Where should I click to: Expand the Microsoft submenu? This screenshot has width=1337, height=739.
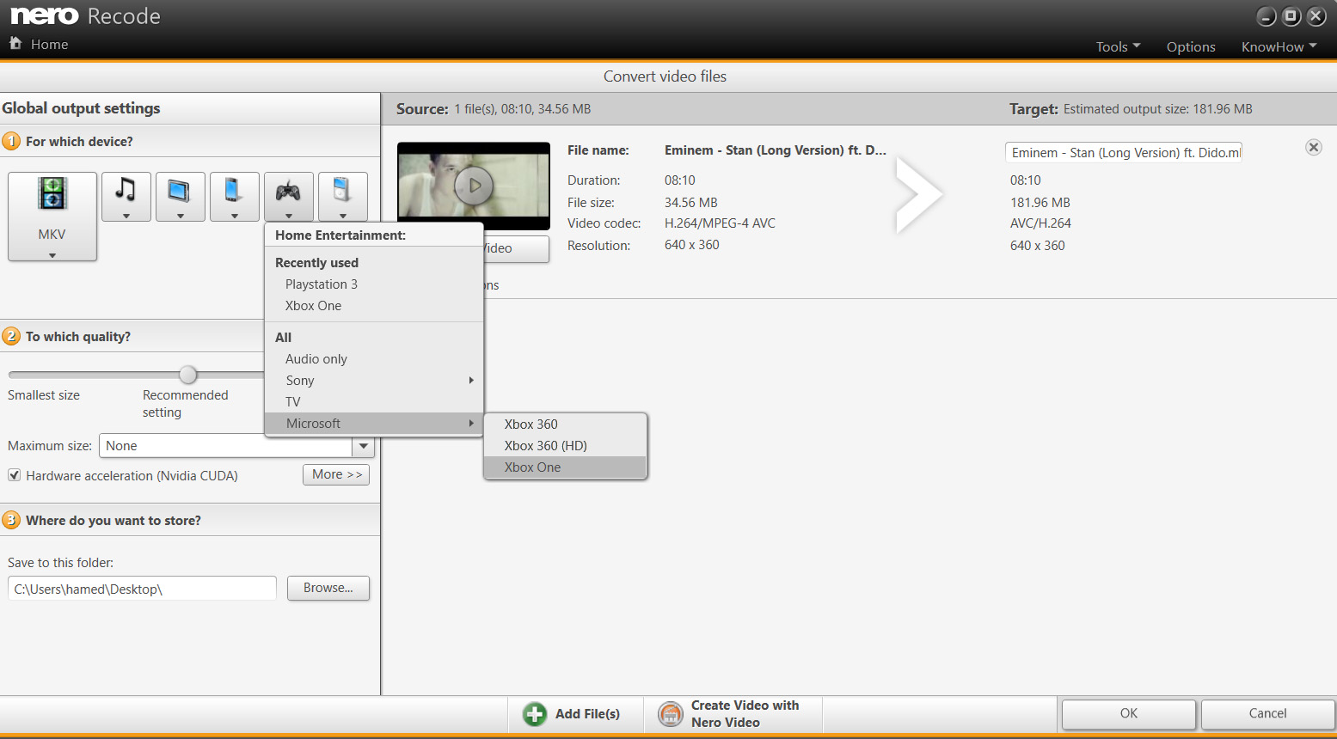[374, 424]
